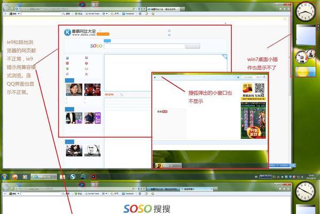Select the Internet Explorer taskbar button
The height and width of the screenshot is (214, 320).
44,177
